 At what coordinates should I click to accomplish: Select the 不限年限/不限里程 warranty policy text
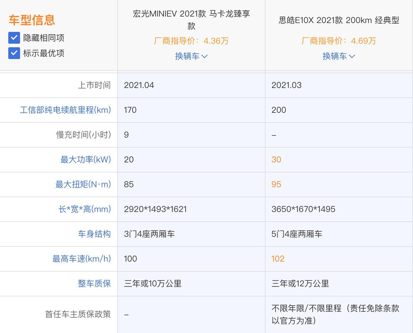335,314
